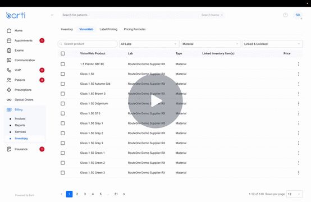Click the Optical Orders glasses icon
Screen dimensions: 311x202
(9, 100)
